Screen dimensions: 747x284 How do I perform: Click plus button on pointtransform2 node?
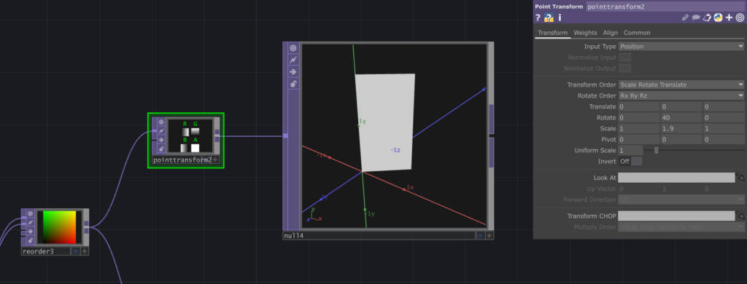coord(215,159)
